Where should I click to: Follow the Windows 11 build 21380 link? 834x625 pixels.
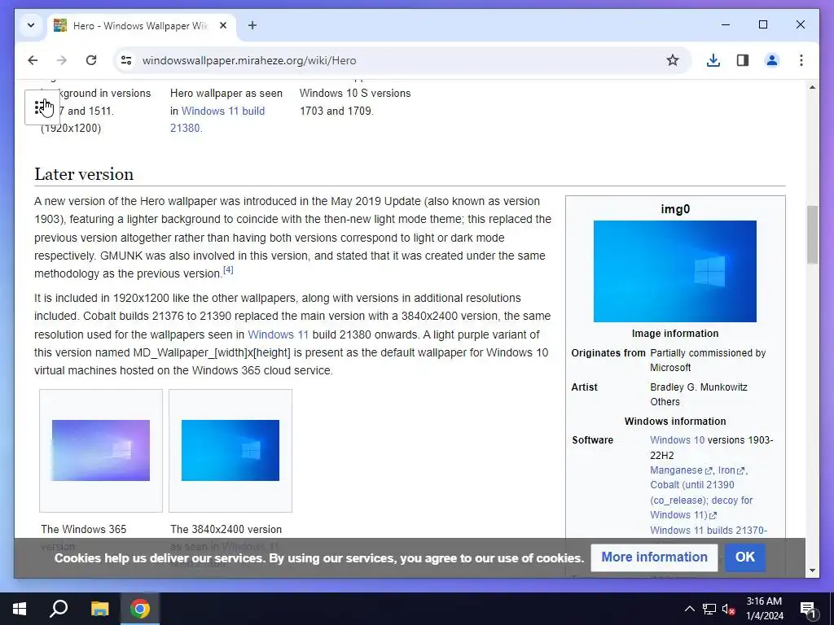217,120
